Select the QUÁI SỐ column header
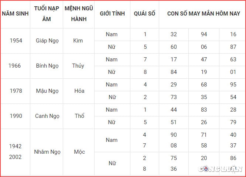246x177 pixels. (x=144, y=14)
